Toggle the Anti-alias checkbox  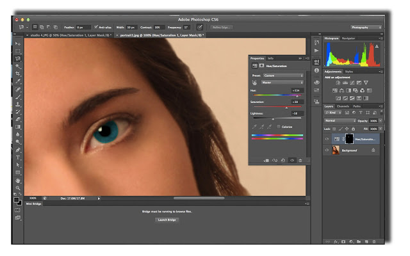96,27
